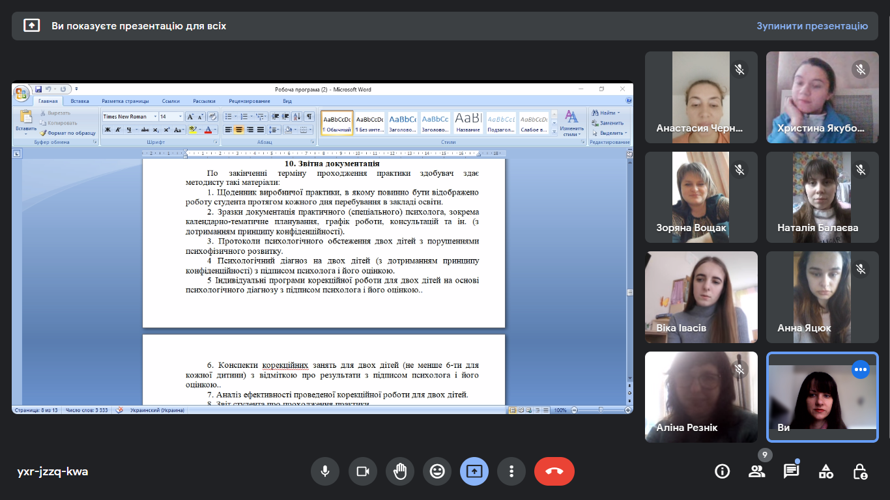Open host controls lock icon
The image size is (890, 500).
click(x=860, y=471)
